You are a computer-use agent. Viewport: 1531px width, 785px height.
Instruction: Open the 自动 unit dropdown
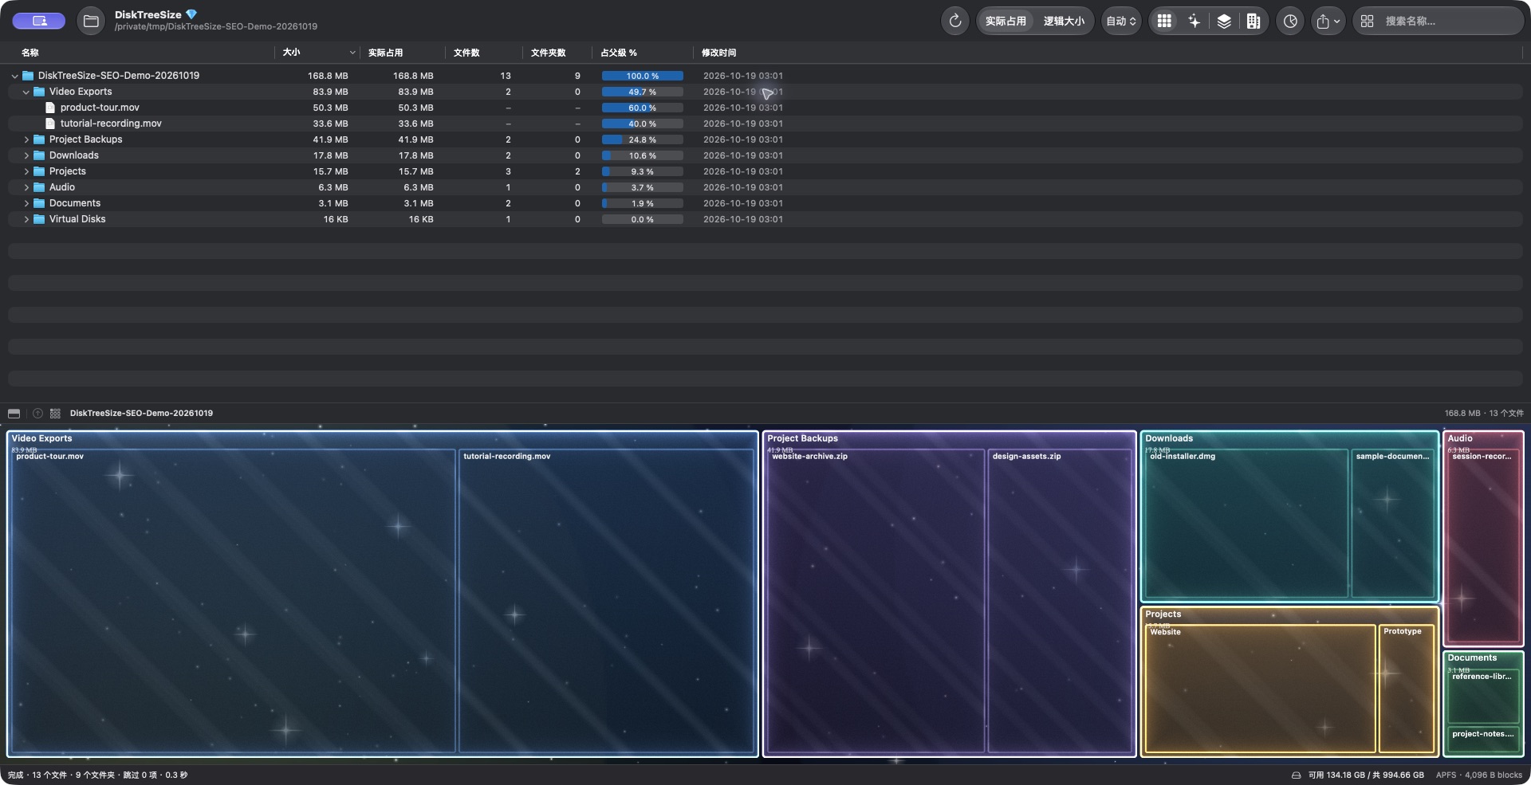point(1120,21)
